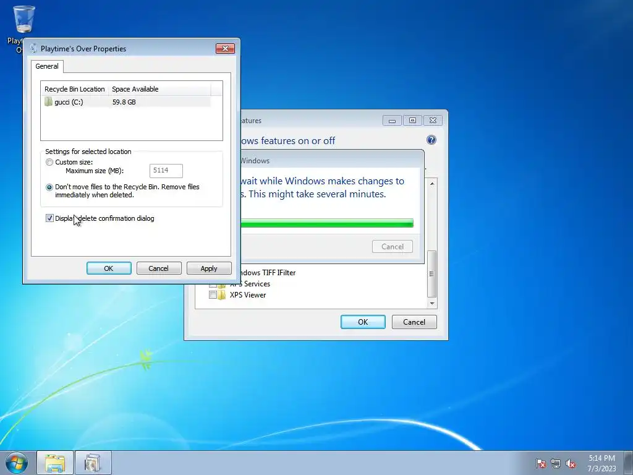Select the XPS Services item

coord(250,284)
